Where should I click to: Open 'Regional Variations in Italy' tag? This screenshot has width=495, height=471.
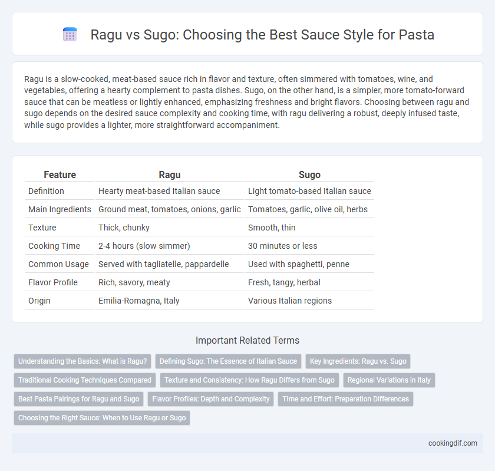[x=389, y=380]
